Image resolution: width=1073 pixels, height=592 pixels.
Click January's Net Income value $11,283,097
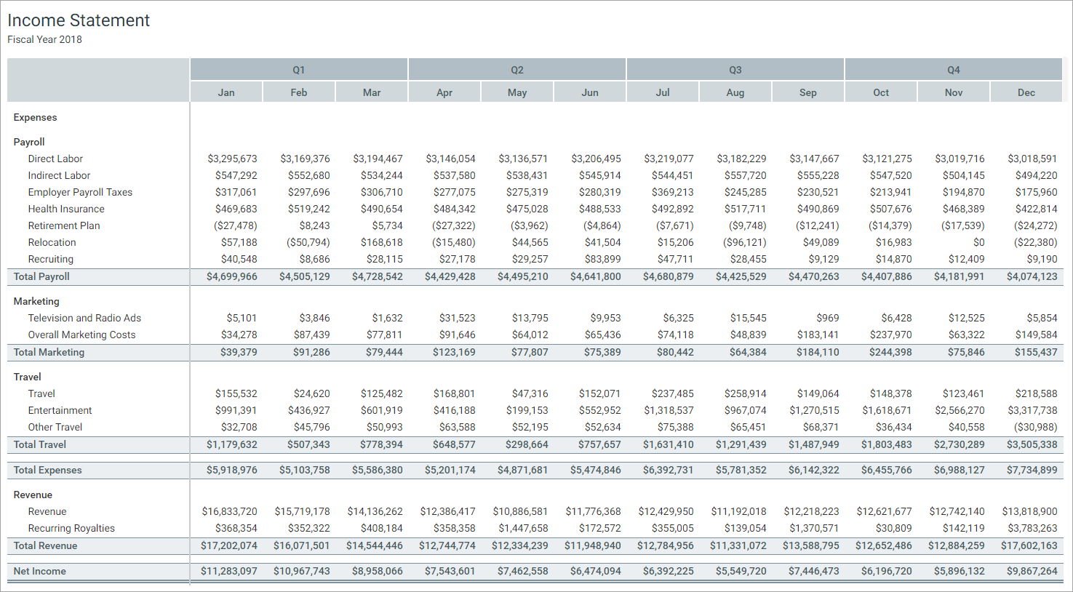tap(229, 571)
